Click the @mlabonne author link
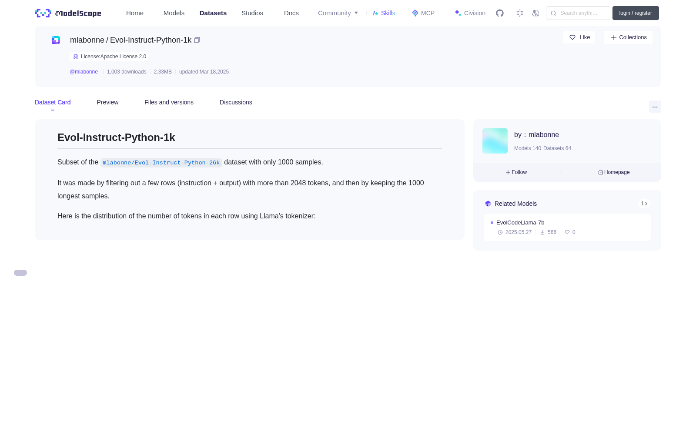Image resolution: width=696 pixels, height=435 pixels. (84, 72)
